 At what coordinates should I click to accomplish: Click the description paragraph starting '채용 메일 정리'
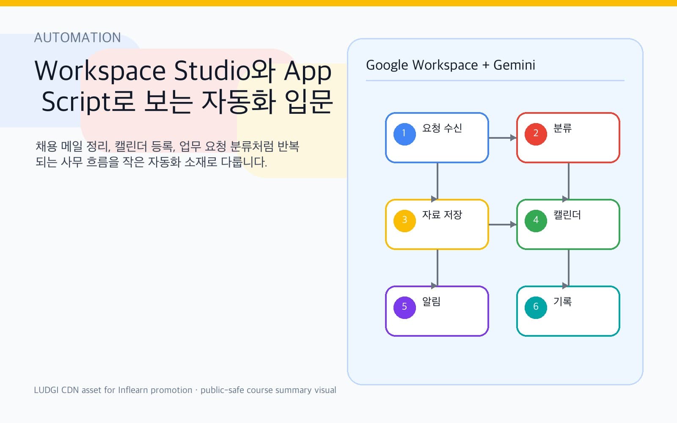click(168, 154)
